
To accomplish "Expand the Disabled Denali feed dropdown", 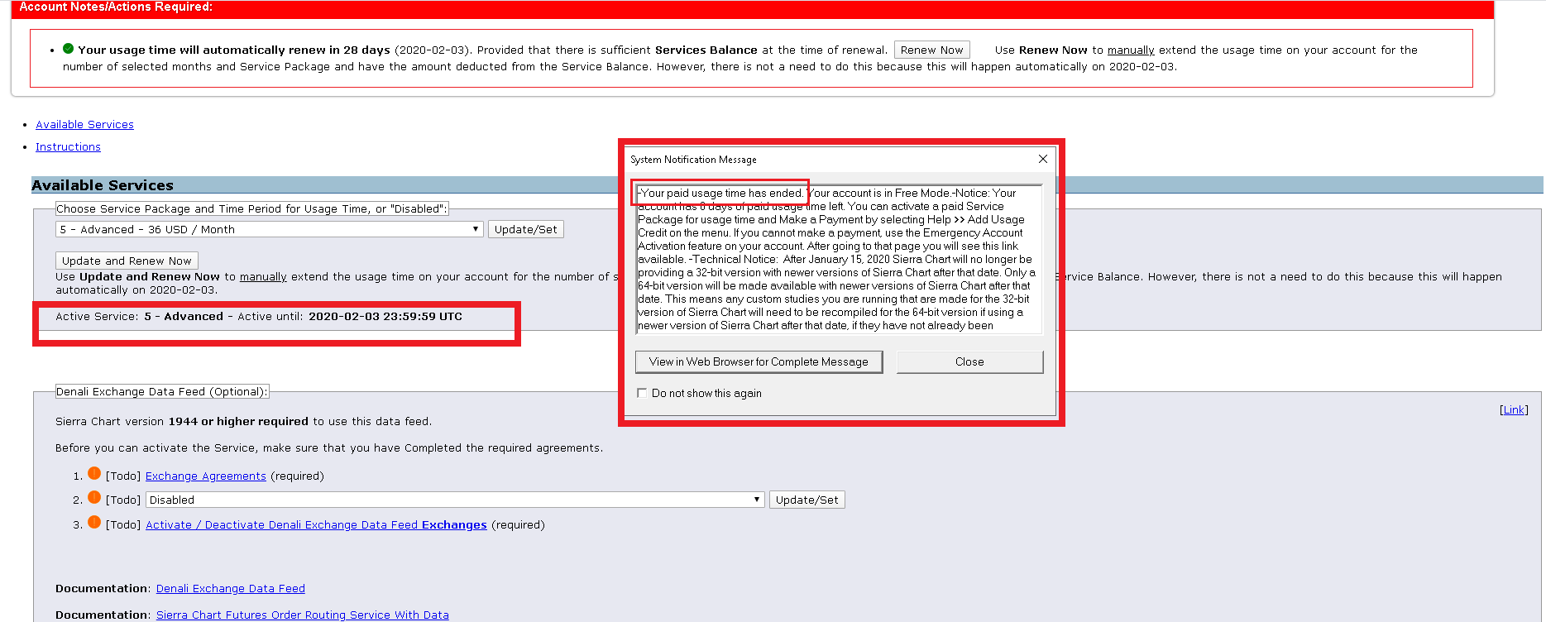I will coord(454,500).
